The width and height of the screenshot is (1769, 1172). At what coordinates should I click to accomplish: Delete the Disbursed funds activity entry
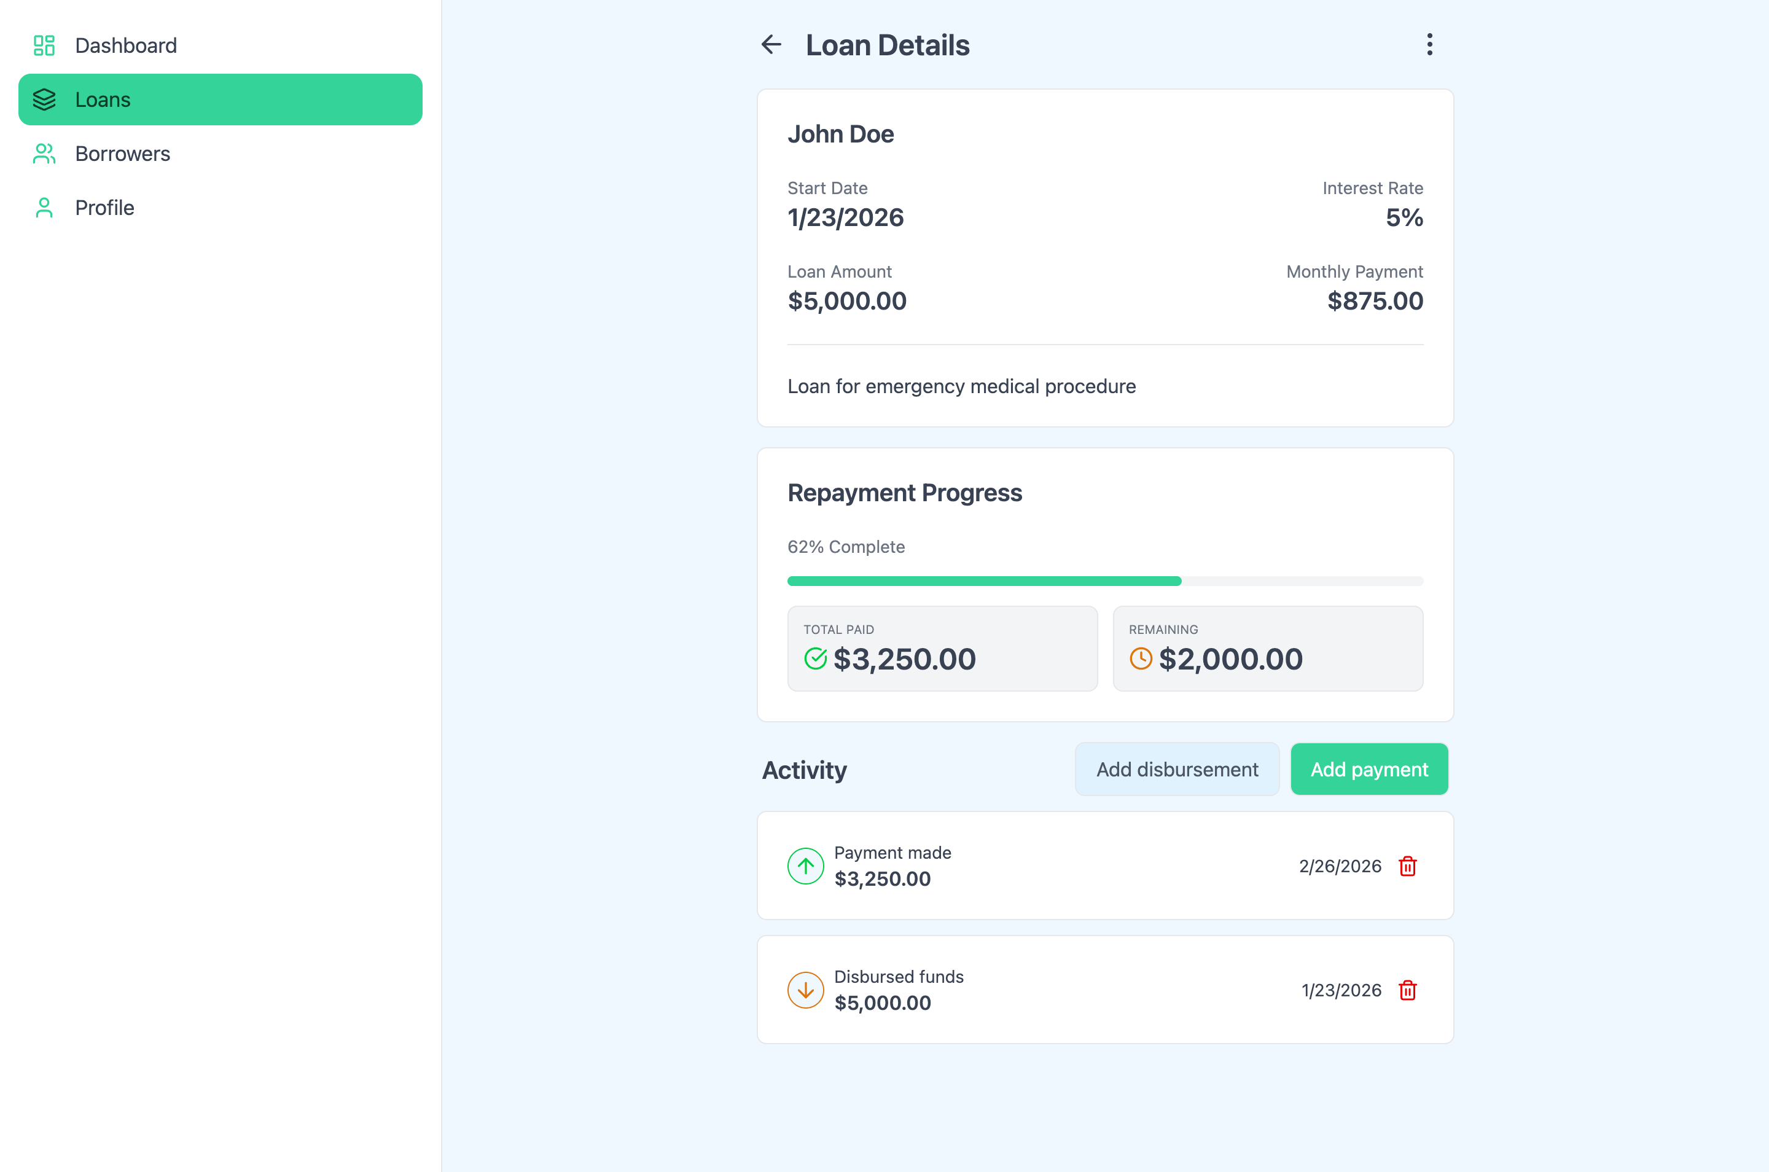click(x=1408, y=990)
